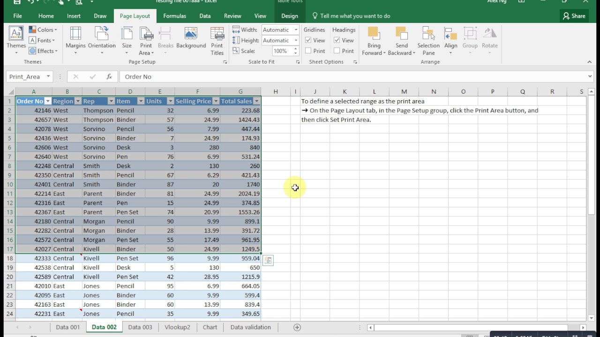Click the horizontal scrollbar right arrow
The width and height of the screenshot is (600, 337).
pos(583,328)
